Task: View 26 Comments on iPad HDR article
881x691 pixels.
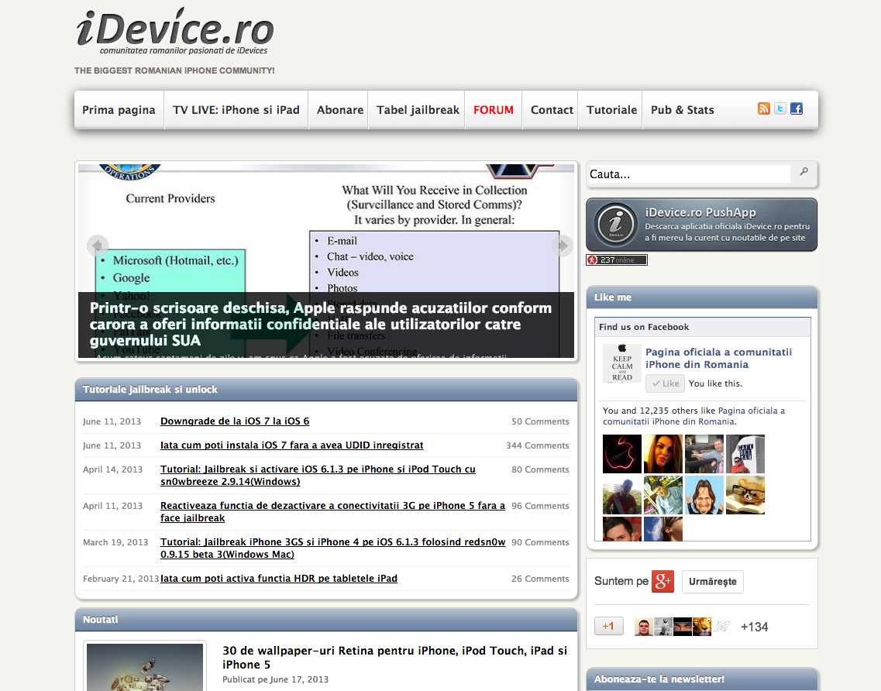Action: tap(540, 579)
